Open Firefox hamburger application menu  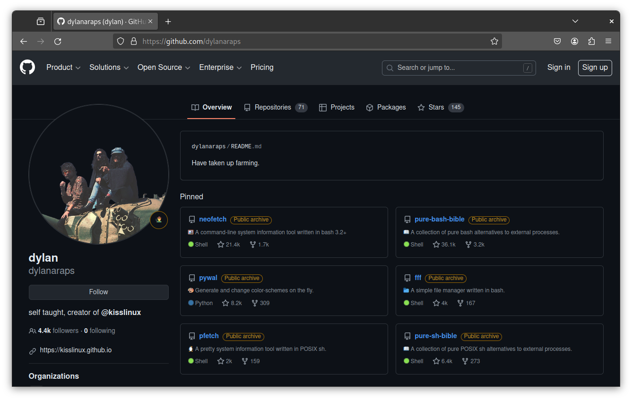pyautogui.click(x=608, y=42)
